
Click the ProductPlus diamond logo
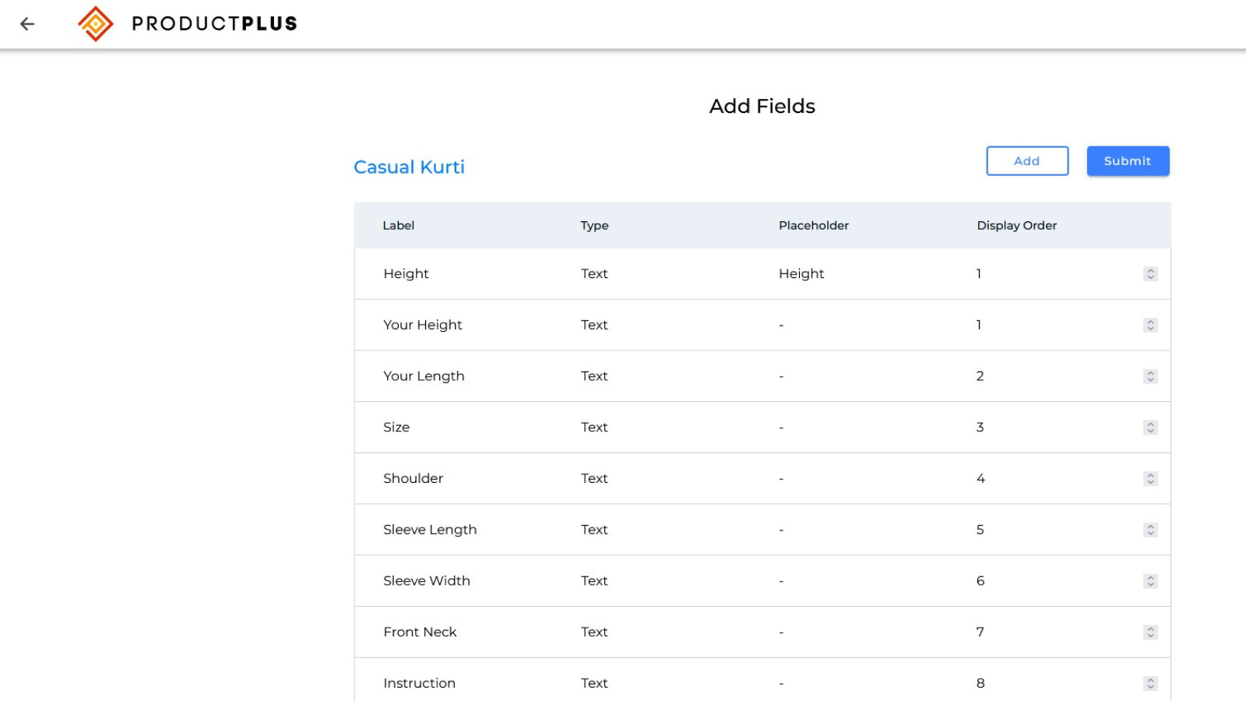[96, 23]
